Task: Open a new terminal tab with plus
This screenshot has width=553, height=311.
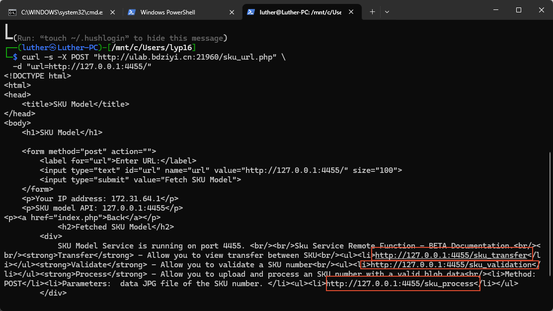Action: pyautogui.click(x=372, y=12)
